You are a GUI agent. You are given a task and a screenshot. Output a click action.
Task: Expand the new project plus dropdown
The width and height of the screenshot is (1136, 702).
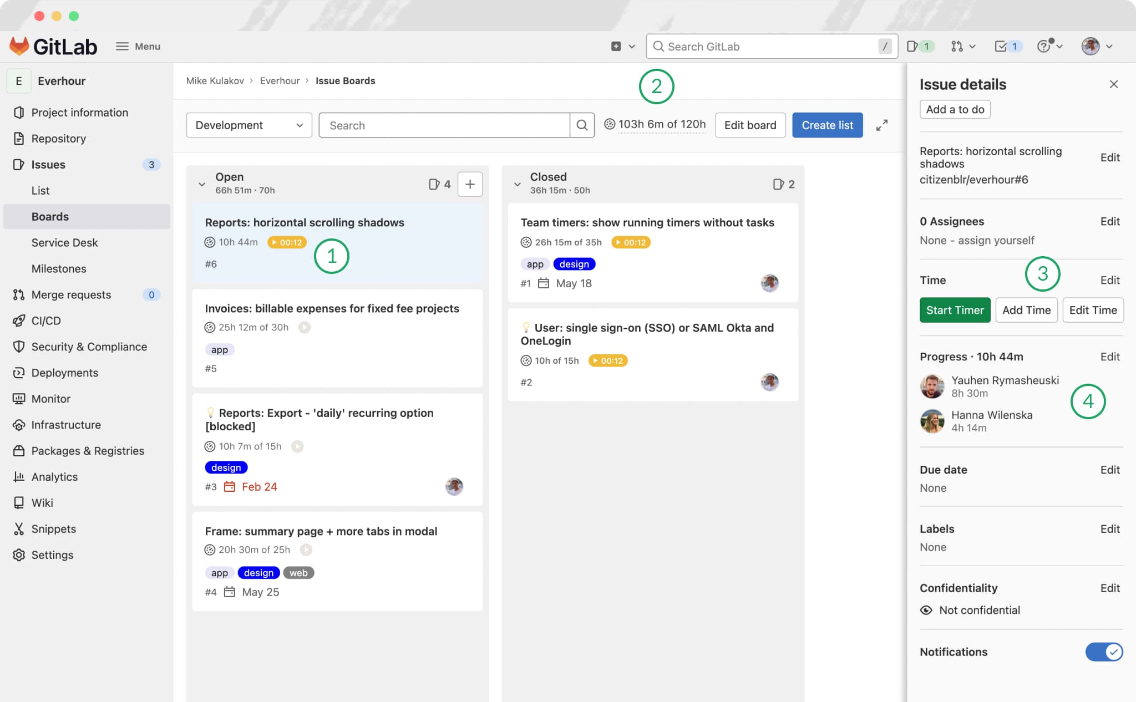point(622,46)
